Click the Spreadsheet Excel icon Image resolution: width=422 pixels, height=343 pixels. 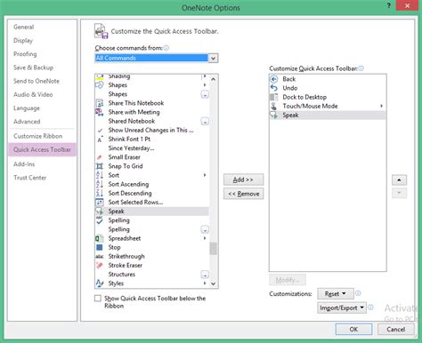100,238
